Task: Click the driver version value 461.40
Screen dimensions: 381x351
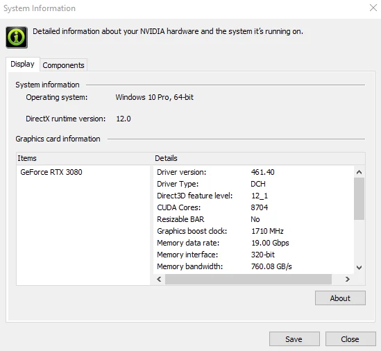Action: pyautogui.click(x=262, y=172)
